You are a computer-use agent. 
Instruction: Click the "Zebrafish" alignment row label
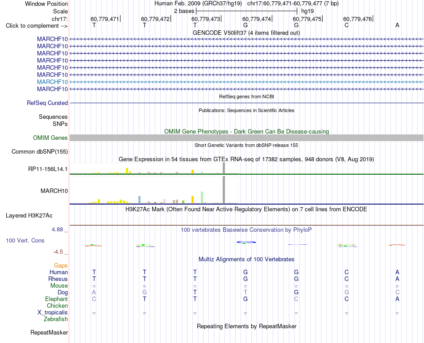[x=56, y=319]
